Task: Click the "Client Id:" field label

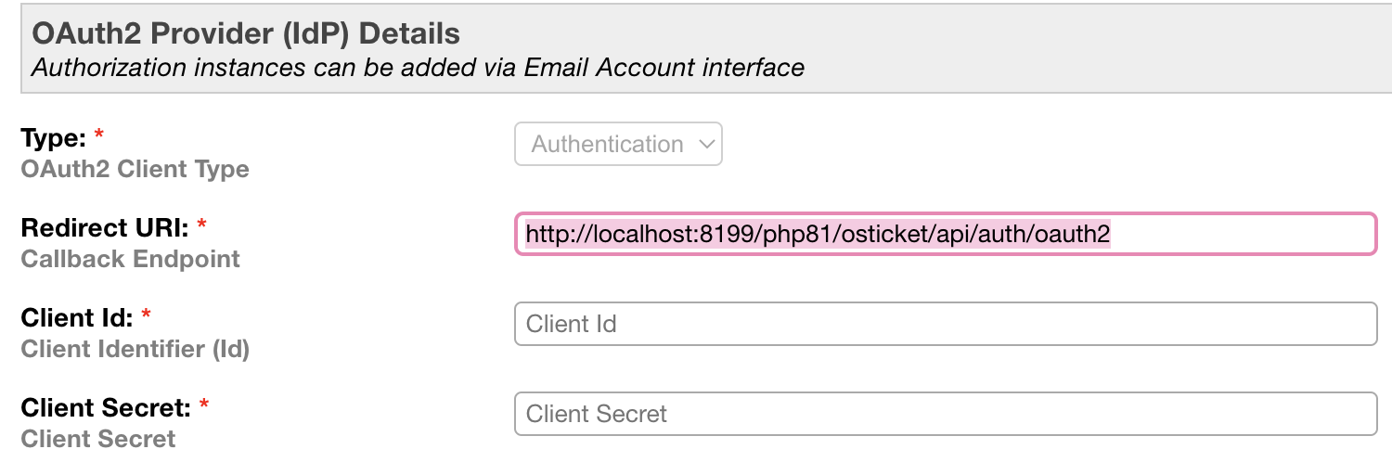Action: pos(78,318)
